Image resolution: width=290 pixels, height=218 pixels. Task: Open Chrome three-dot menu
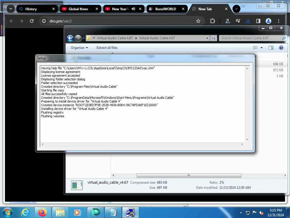pyautogui.click(x=279, y=21)
